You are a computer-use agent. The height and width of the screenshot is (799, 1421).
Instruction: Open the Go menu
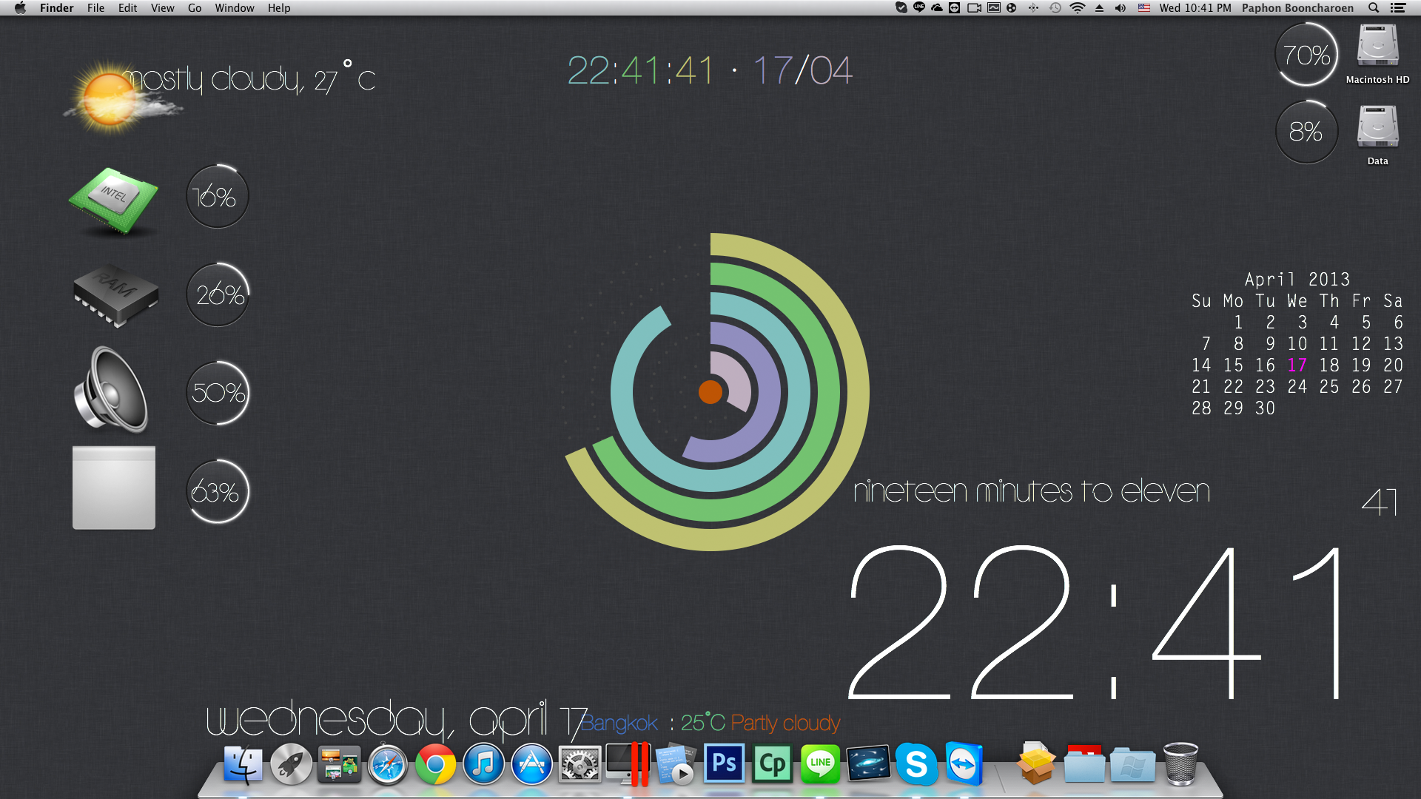pyautogui.click(x=195, y=8)
